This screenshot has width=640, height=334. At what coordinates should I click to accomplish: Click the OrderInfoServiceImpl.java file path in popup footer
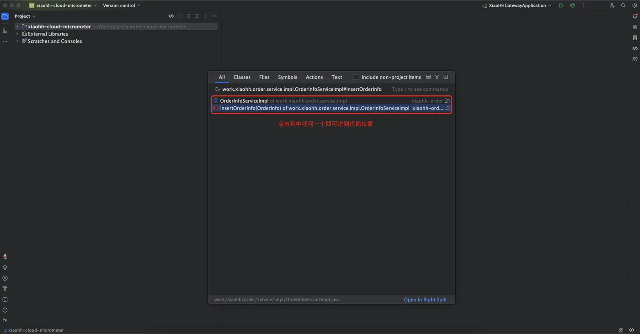[x=277, y=300]
